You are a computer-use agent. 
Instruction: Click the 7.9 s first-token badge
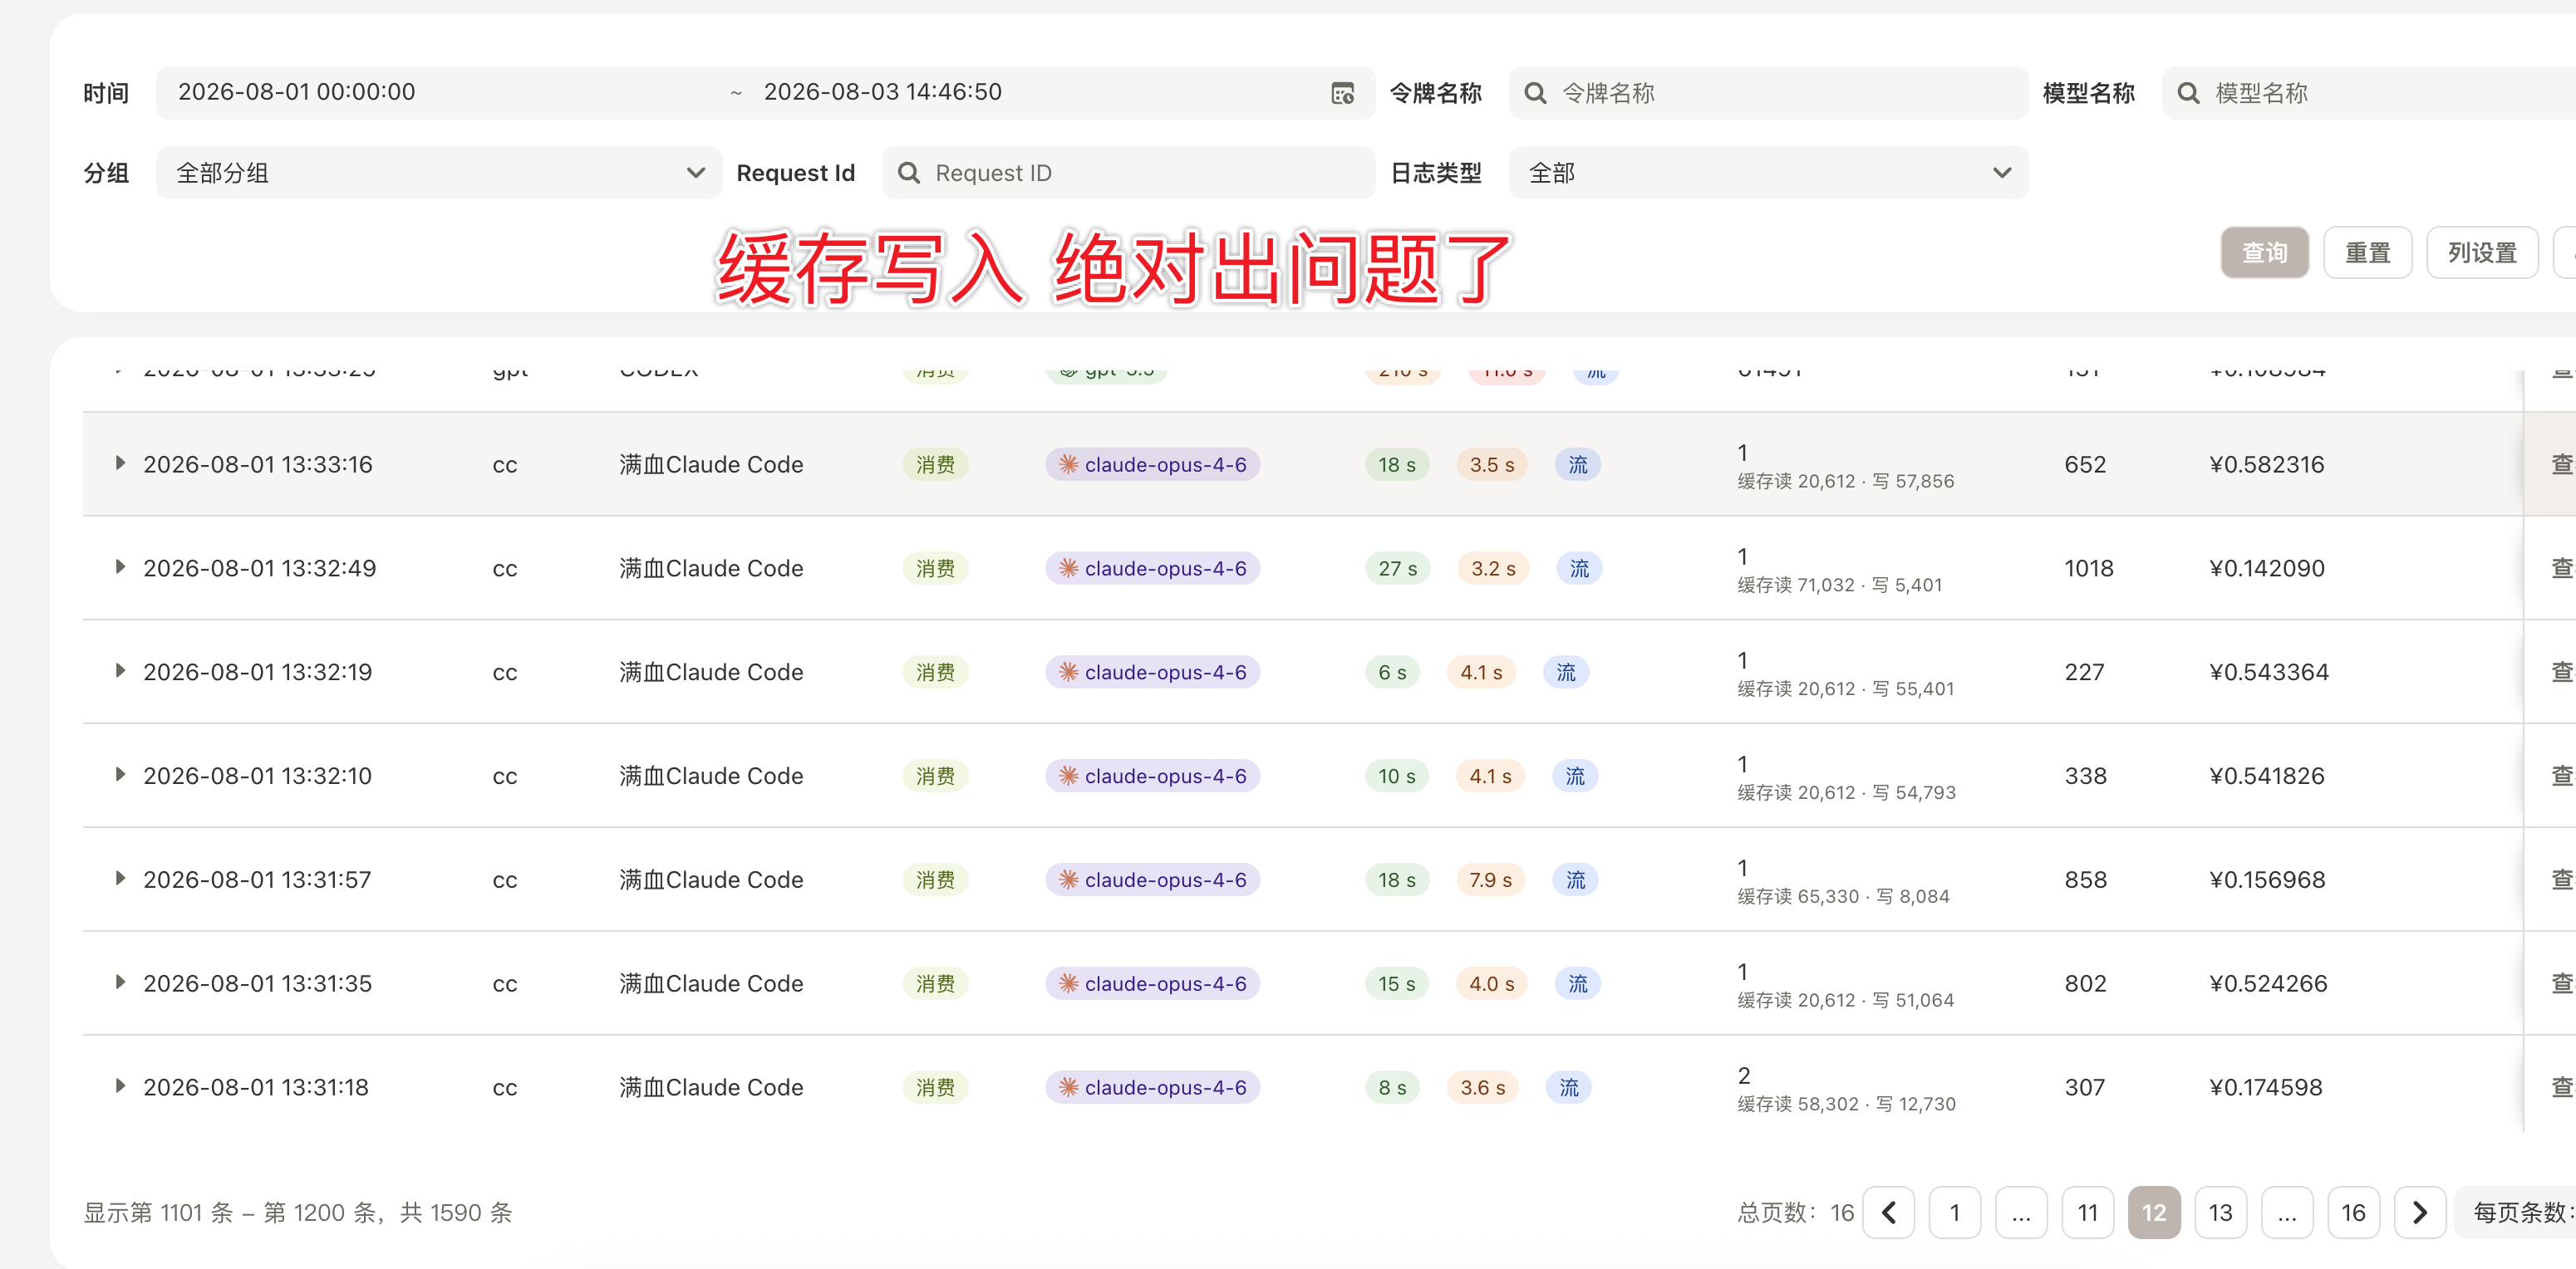(x=1490, y=880)
